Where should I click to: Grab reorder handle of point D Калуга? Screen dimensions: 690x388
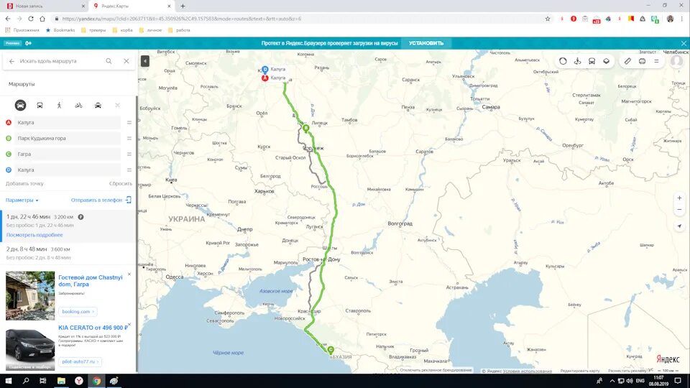[x=129, y=170]
